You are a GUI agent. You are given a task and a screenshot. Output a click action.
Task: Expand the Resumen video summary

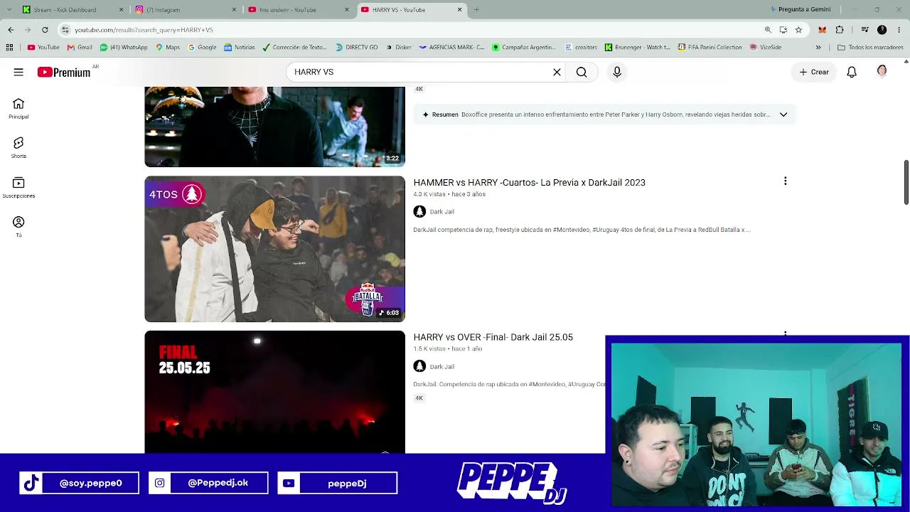[783, 114]
